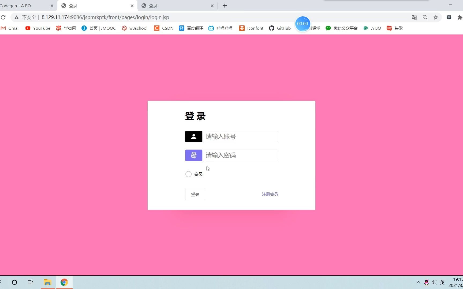463x289 pixels.
Task: Click the Chrome taskbar icon
Action: pyautogui.click(x=64, y=282)
